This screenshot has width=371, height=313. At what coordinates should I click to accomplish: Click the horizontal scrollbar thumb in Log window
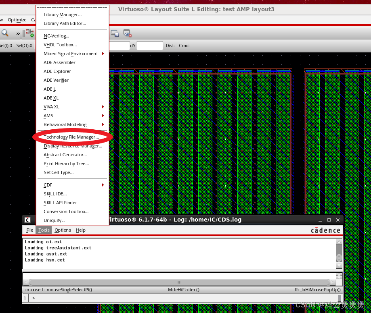coord(179,282)
